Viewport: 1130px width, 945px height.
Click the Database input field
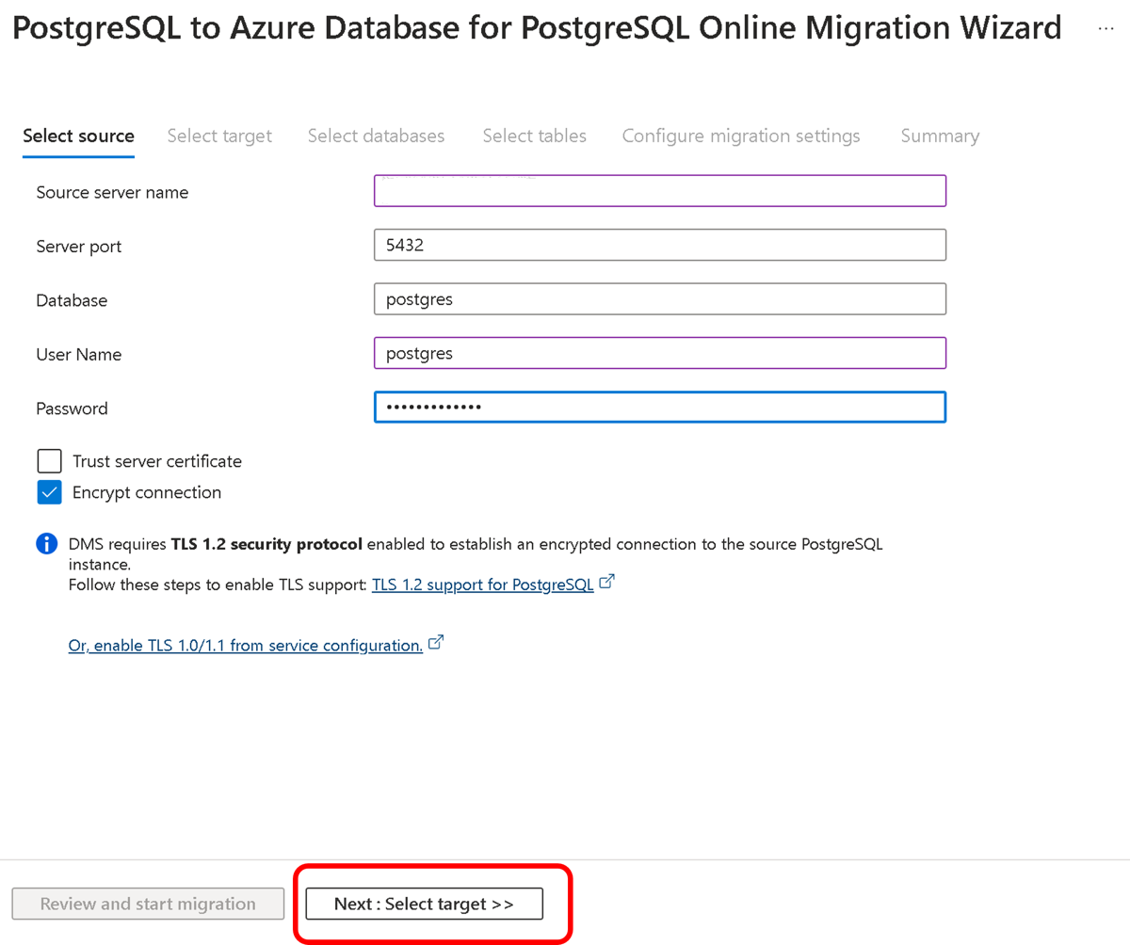point(660,299)
